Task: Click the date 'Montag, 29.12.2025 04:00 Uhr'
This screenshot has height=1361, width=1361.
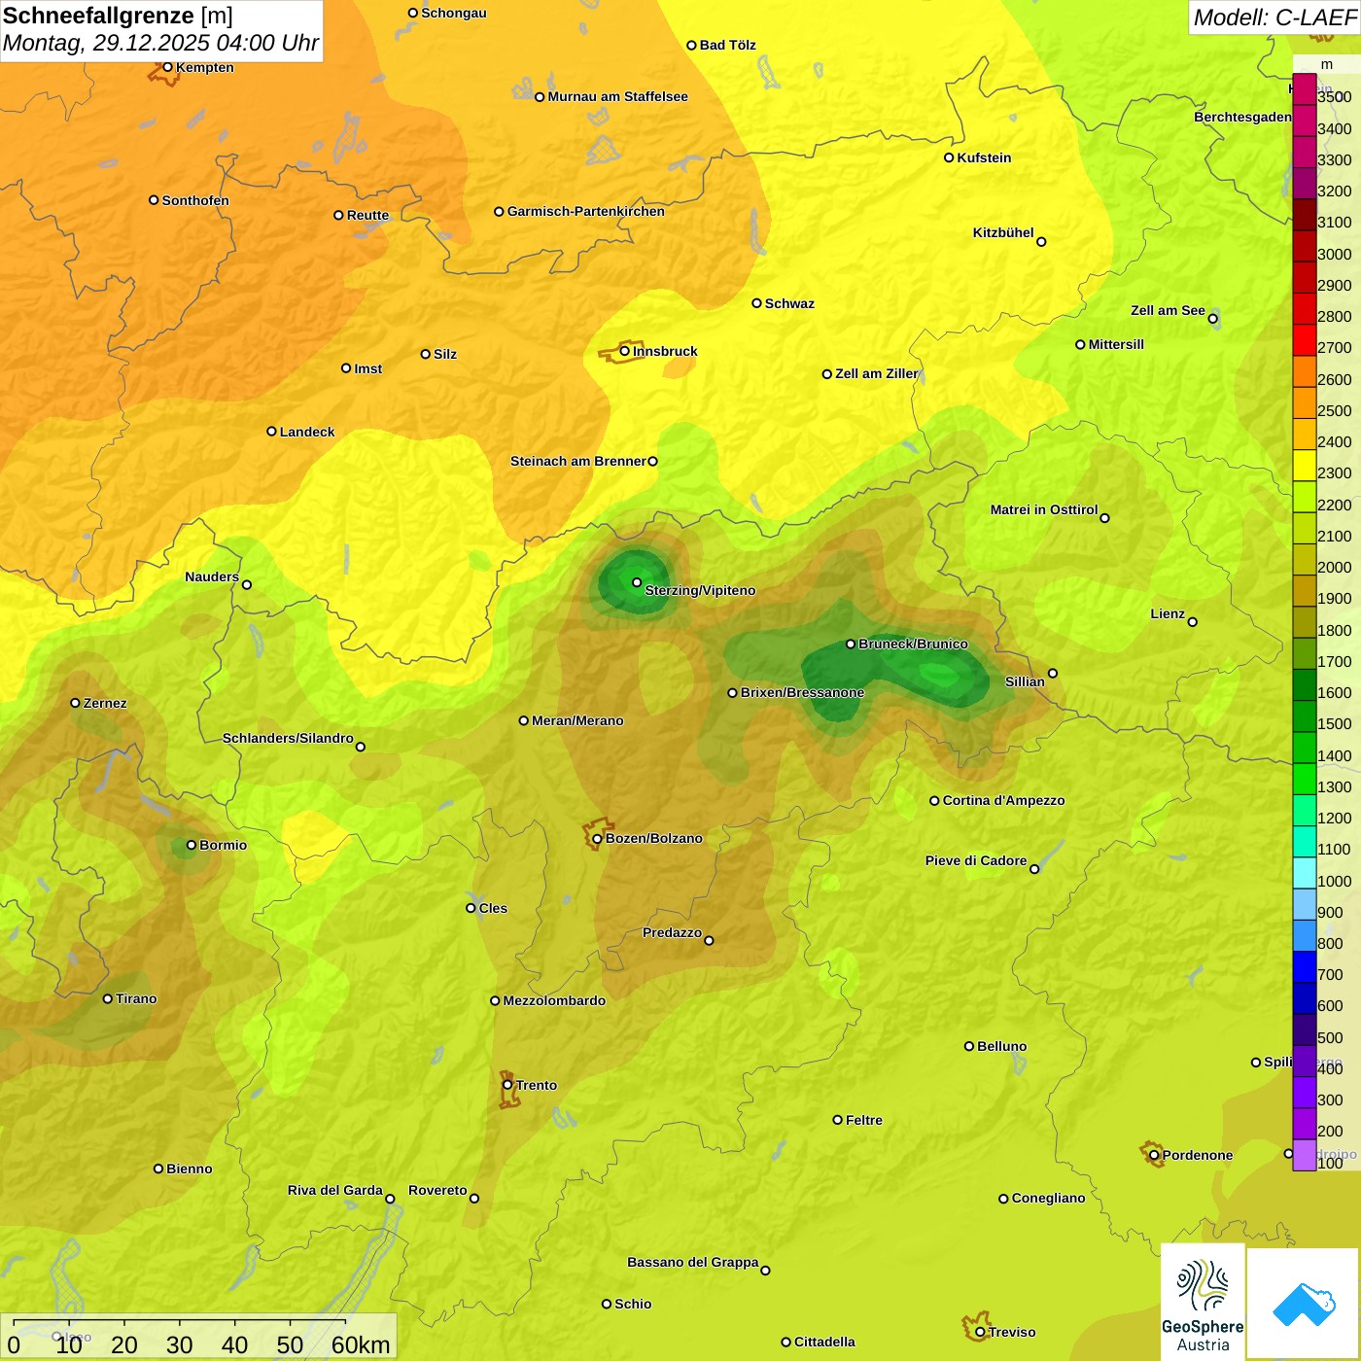Action: pos(160,43)
